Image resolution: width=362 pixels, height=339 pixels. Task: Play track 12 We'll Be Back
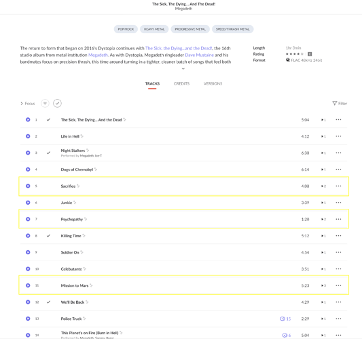click(x=28, y=302)
